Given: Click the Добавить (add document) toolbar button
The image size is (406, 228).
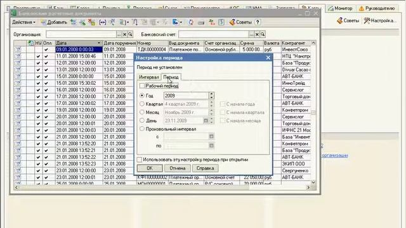Looking at the screenshot, I should 54,22.
